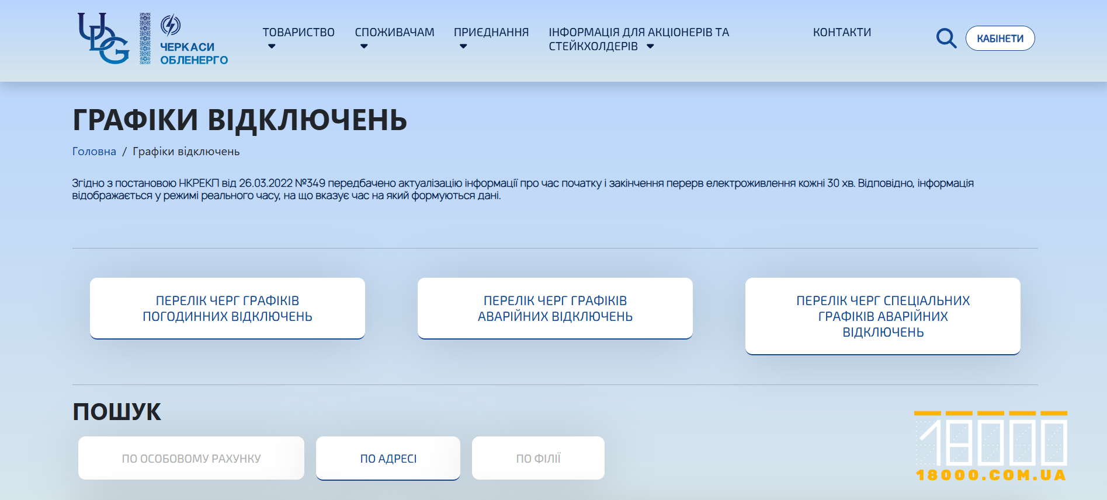Click the Графіки відключень breadcrumb text
1107x500 pixels.
186,152
